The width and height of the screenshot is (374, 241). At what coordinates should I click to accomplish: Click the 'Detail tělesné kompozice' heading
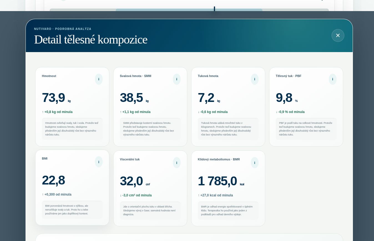[91, 39]
